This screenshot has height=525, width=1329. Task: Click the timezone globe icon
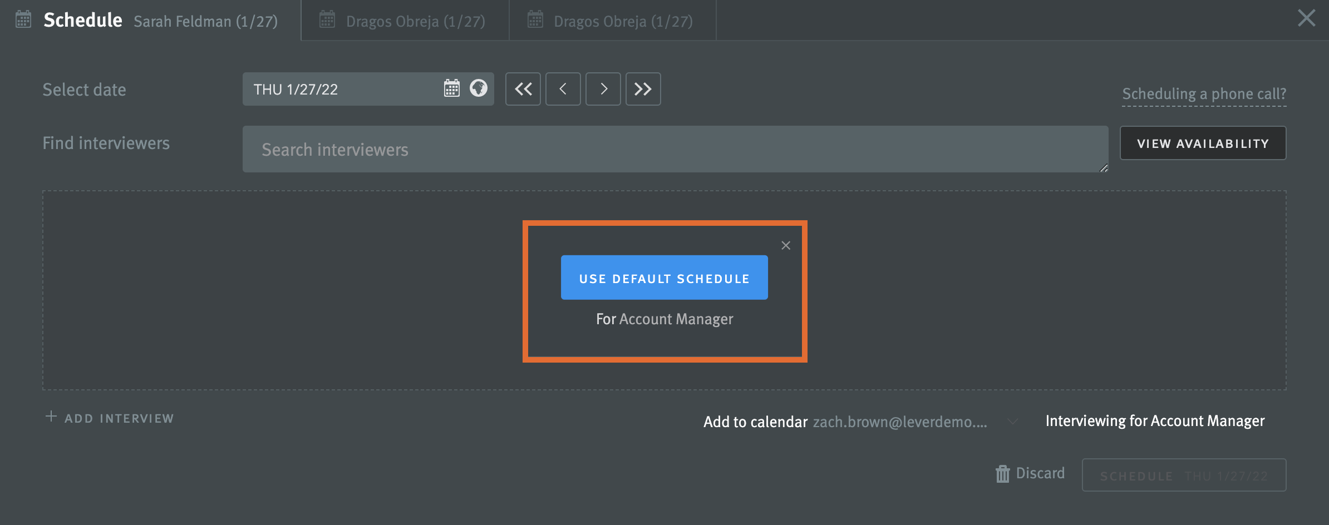point(478,88)
